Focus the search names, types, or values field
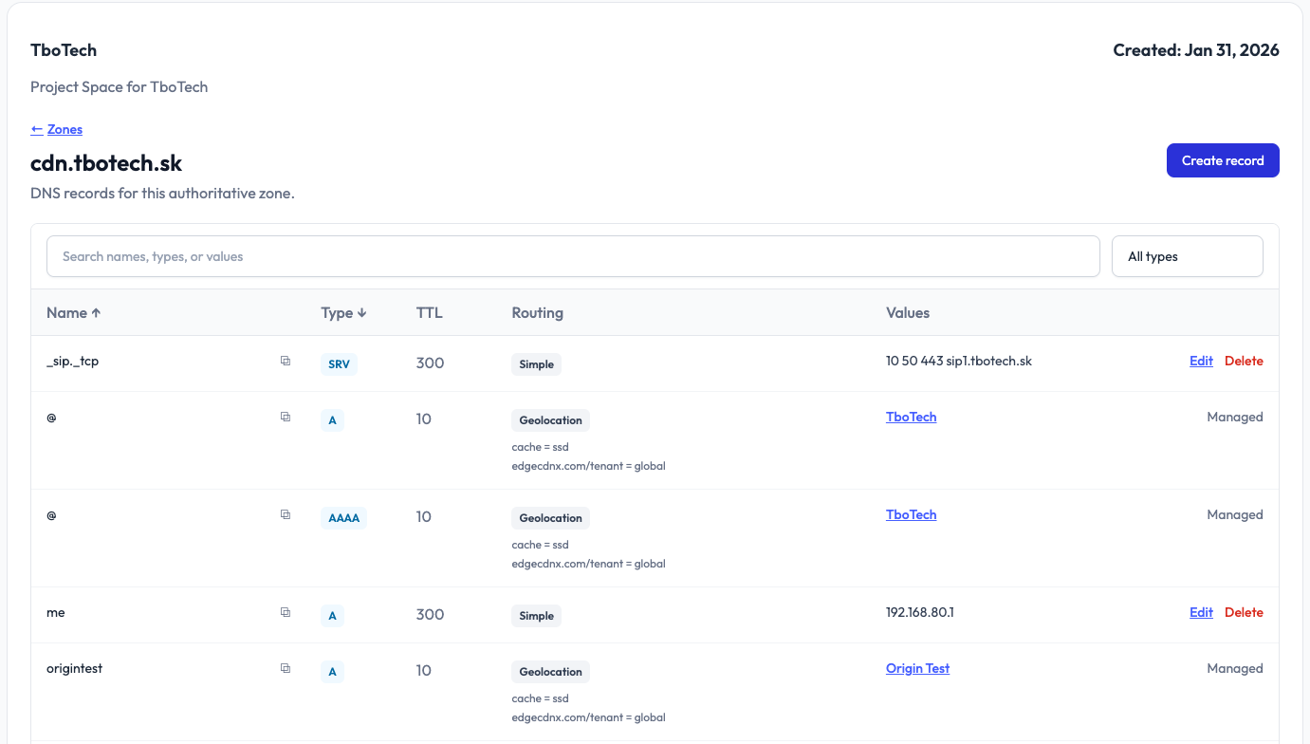The image size is (1310, 744). [573, 256]
